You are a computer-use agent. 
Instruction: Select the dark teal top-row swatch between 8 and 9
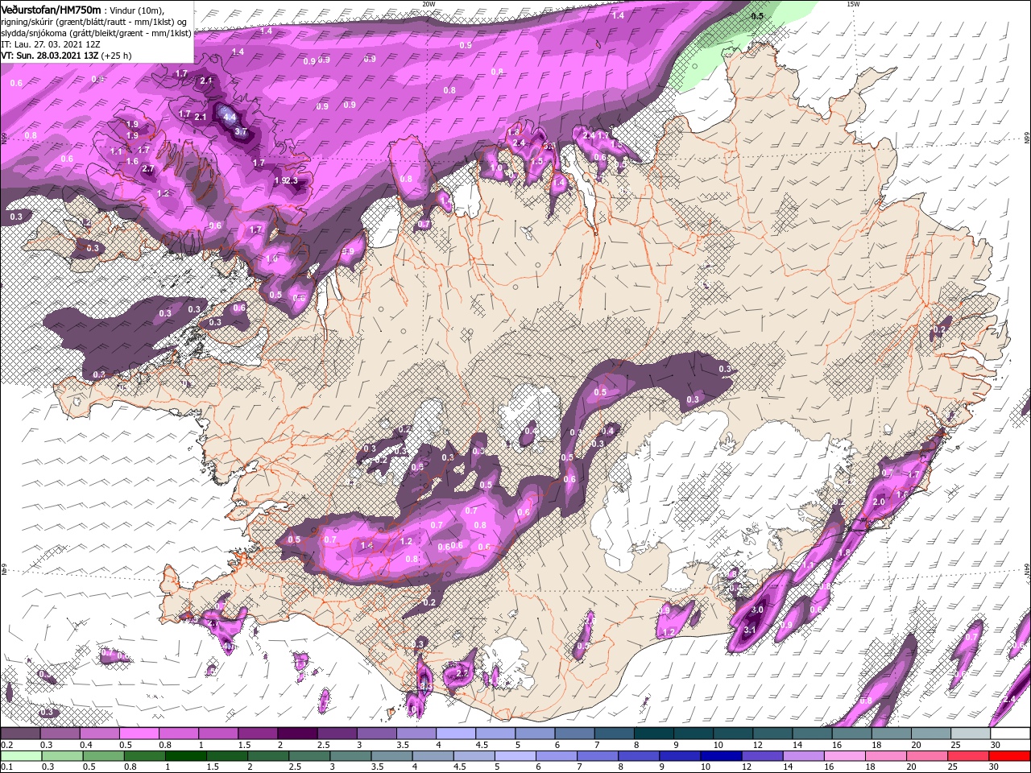[654, 734]
